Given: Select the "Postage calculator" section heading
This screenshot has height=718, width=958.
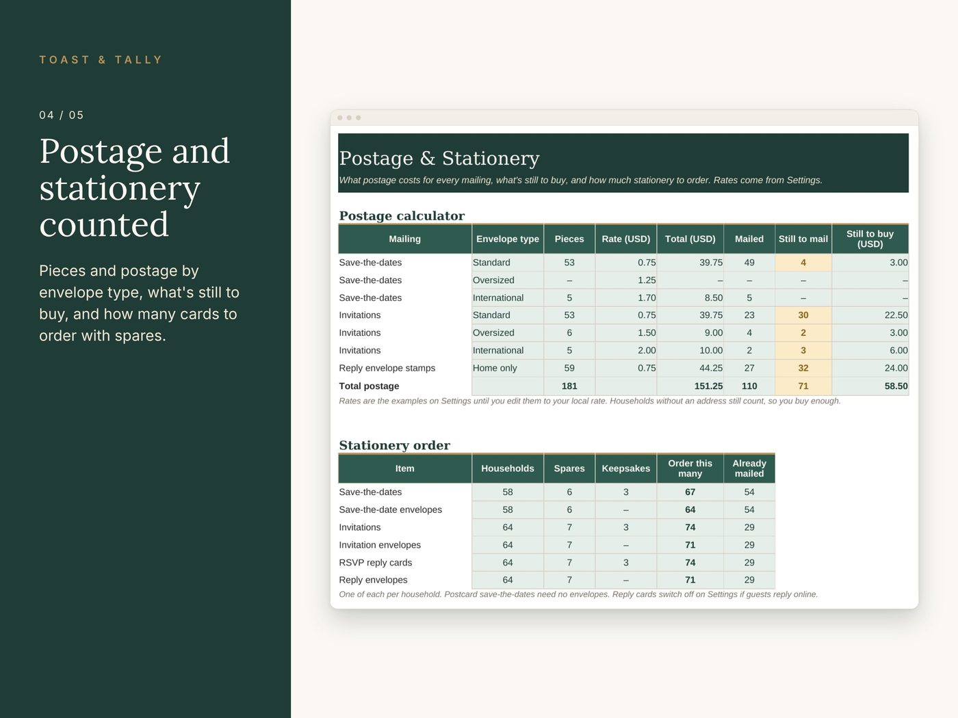Looking at the screenshot, I should pyautogui.click(x=402, y=215).
